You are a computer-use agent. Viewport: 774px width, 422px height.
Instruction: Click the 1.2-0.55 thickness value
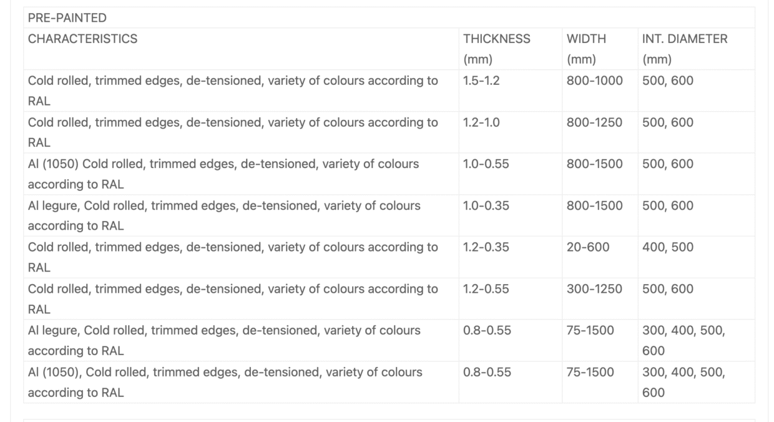coord(486,288)
